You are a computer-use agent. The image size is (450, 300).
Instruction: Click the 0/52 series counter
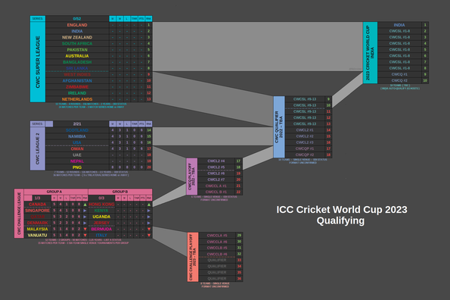[x=77, y=19]
